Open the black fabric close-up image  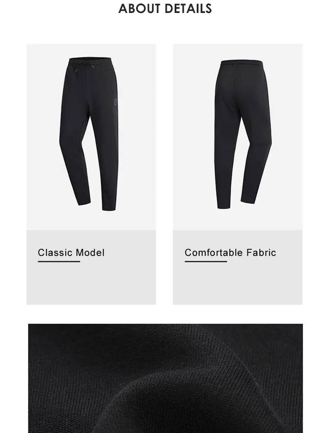click(165, 378)
